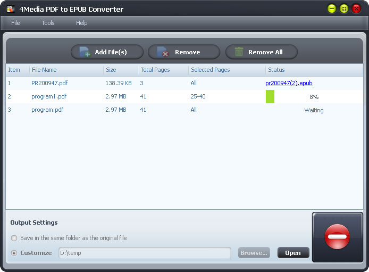Click the Add File(s) button
This screenshot has width=369, height=272.
coord(107,52)
